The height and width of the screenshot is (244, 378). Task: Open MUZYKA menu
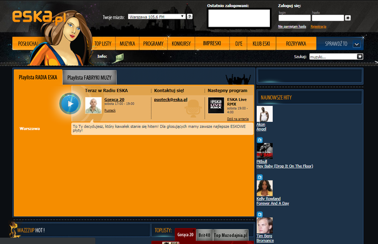(128, 44)
